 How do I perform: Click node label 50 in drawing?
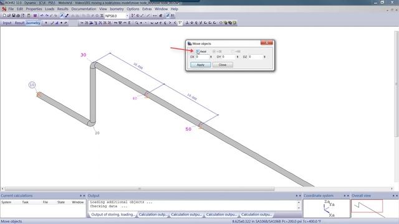click(188, 129)
